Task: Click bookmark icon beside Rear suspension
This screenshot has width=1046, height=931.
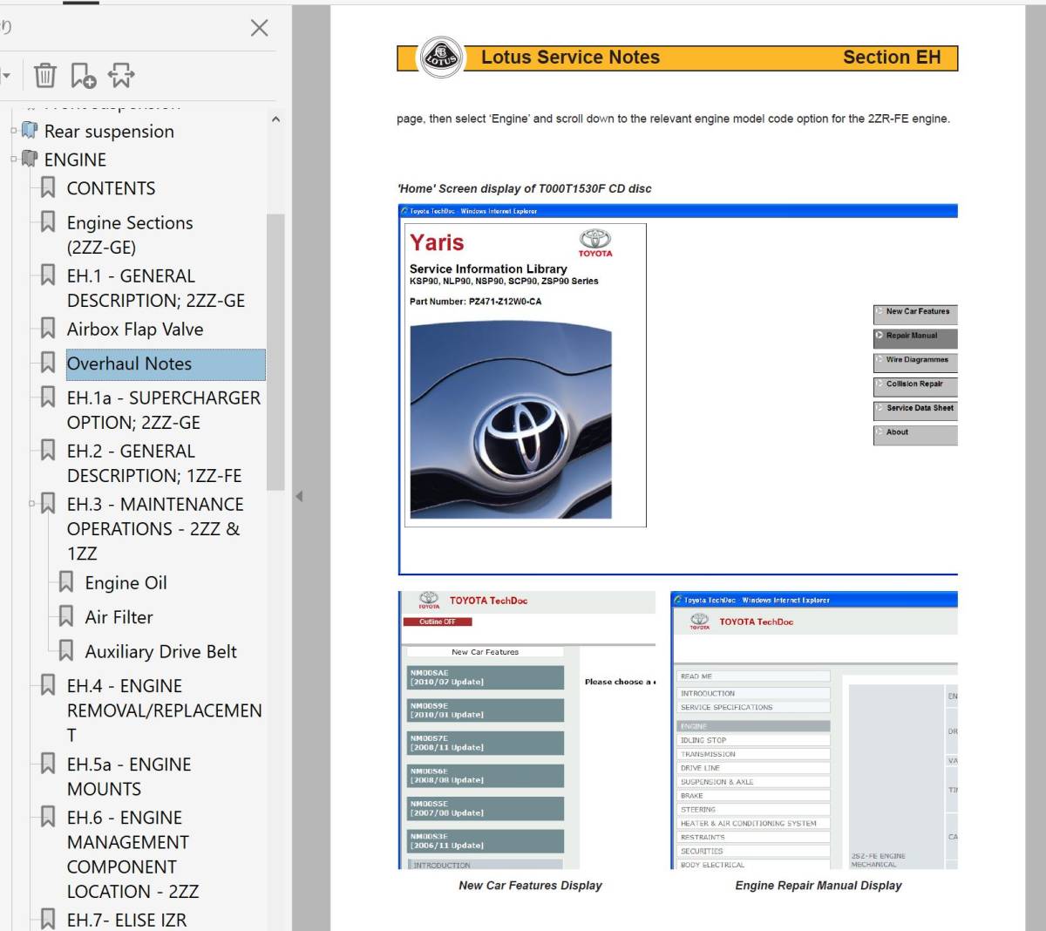Action: [30, 131]
